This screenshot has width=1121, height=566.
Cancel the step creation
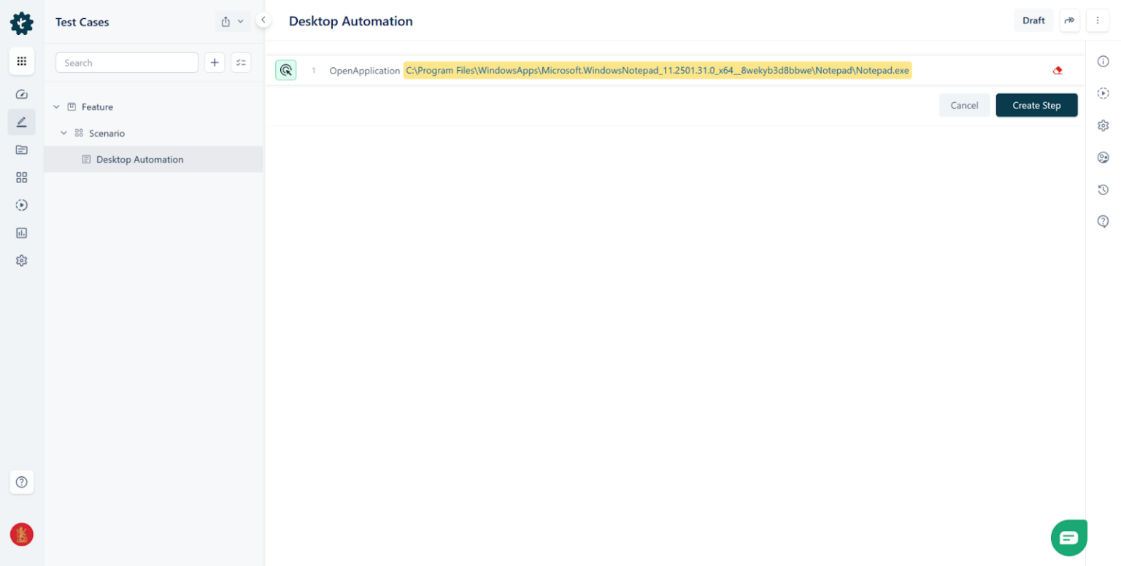coord(964,105)
